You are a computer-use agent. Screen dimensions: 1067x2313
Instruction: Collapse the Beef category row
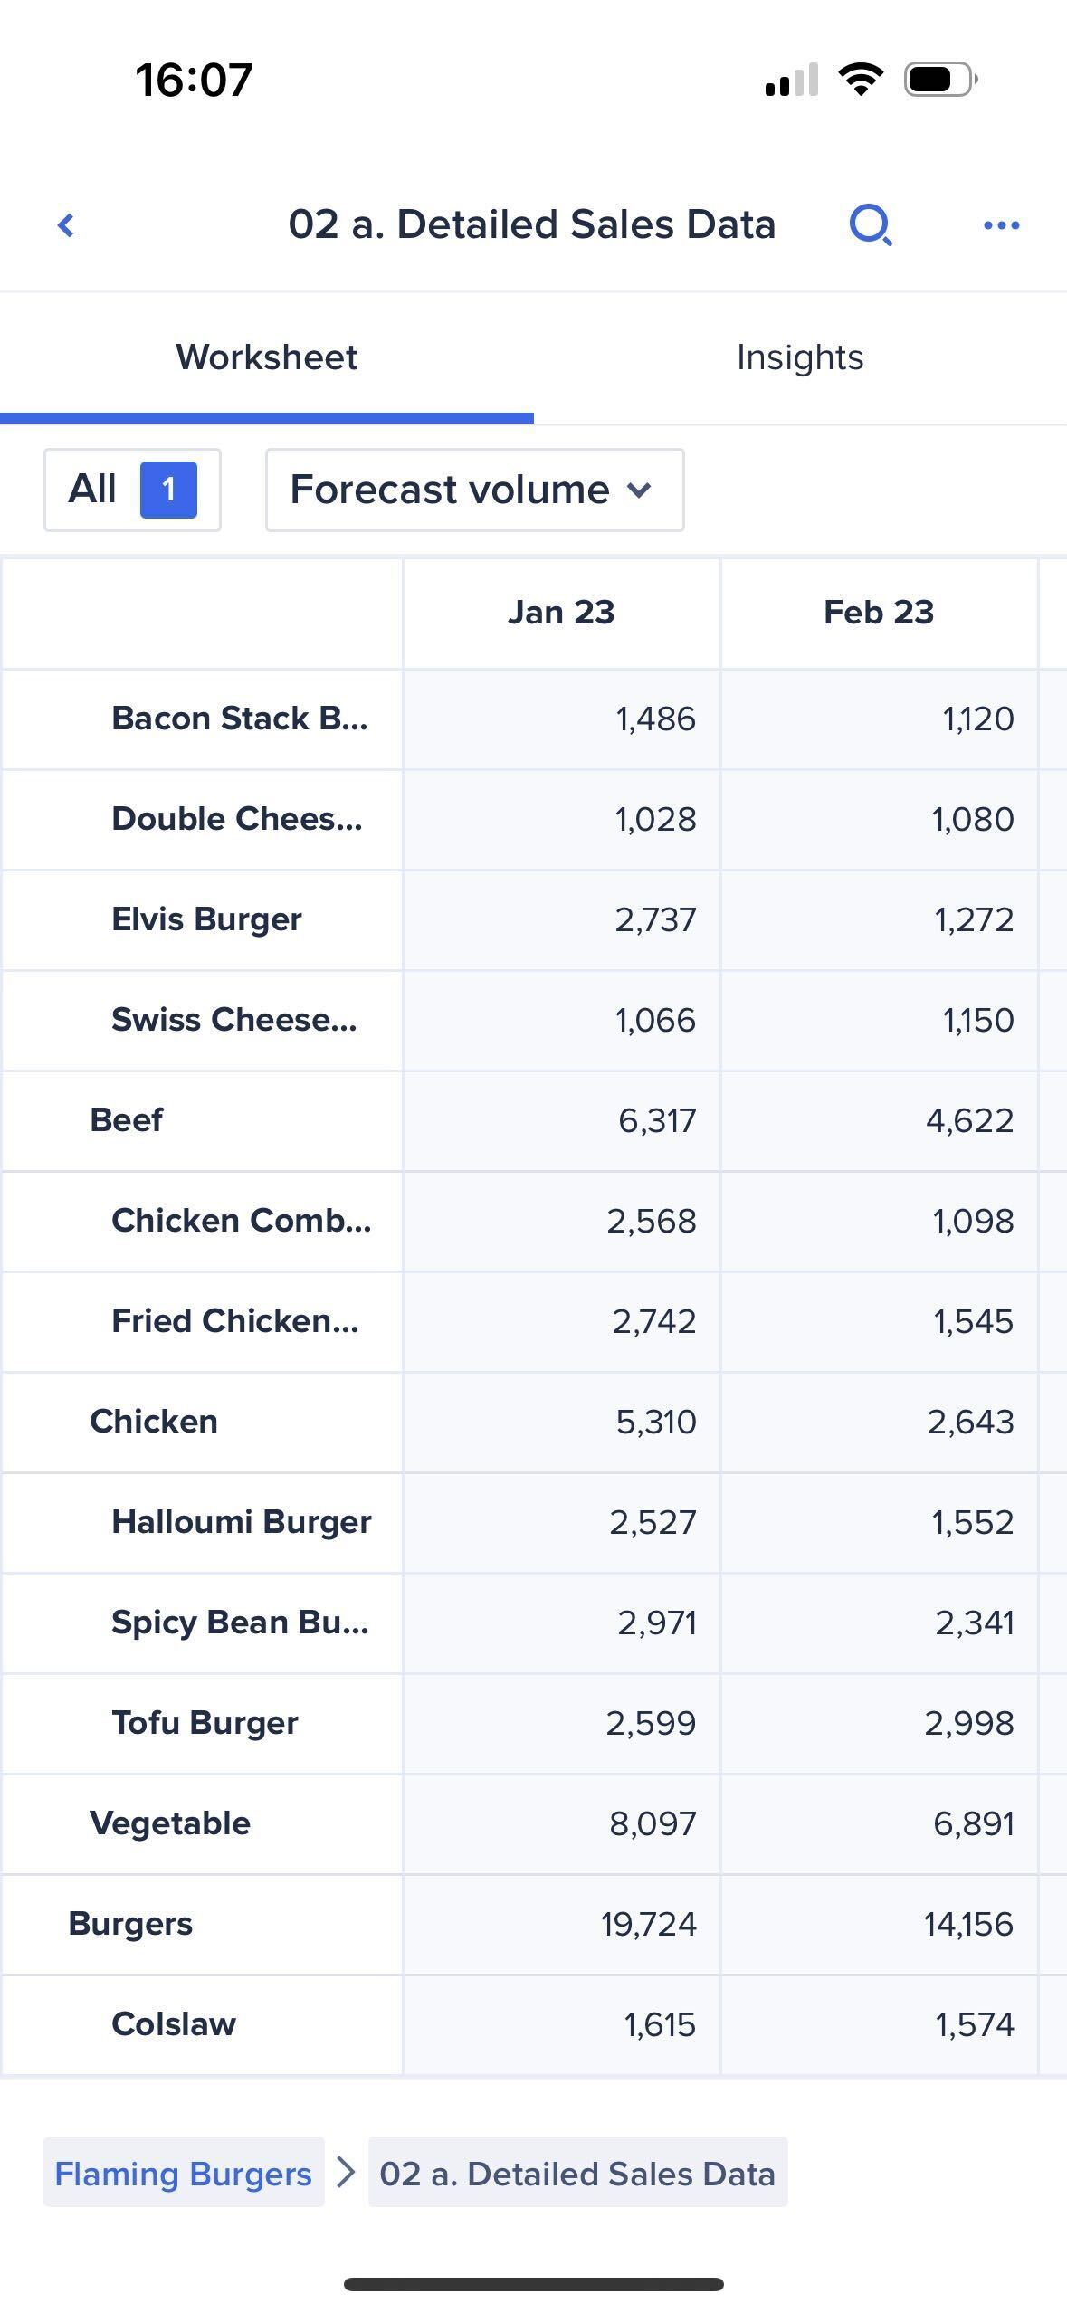coord(127,1120)
